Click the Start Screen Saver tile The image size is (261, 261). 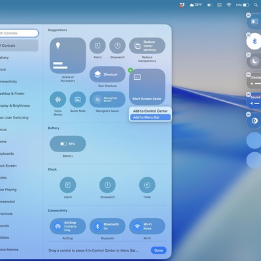pos(147,86)
